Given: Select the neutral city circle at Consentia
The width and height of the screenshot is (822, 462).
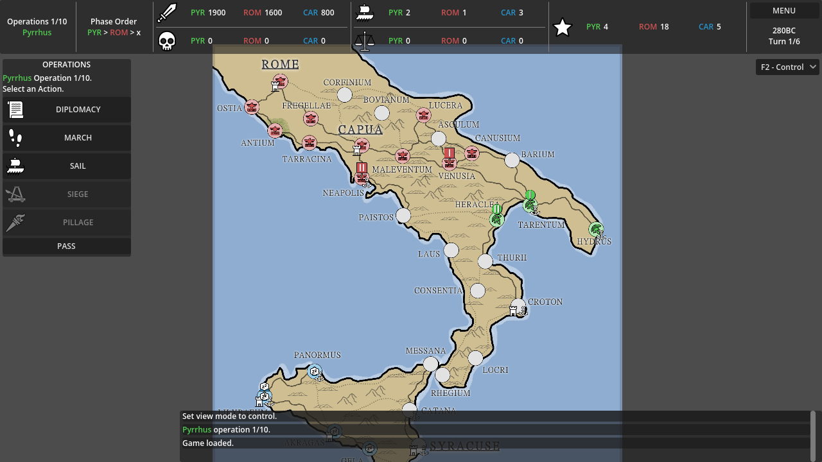Looking at the screenshot, I should 478,291.
